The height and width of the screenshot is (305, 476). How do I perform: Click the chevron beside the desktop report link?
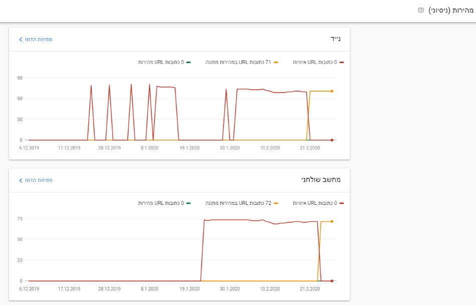click(x=21, y=180)
